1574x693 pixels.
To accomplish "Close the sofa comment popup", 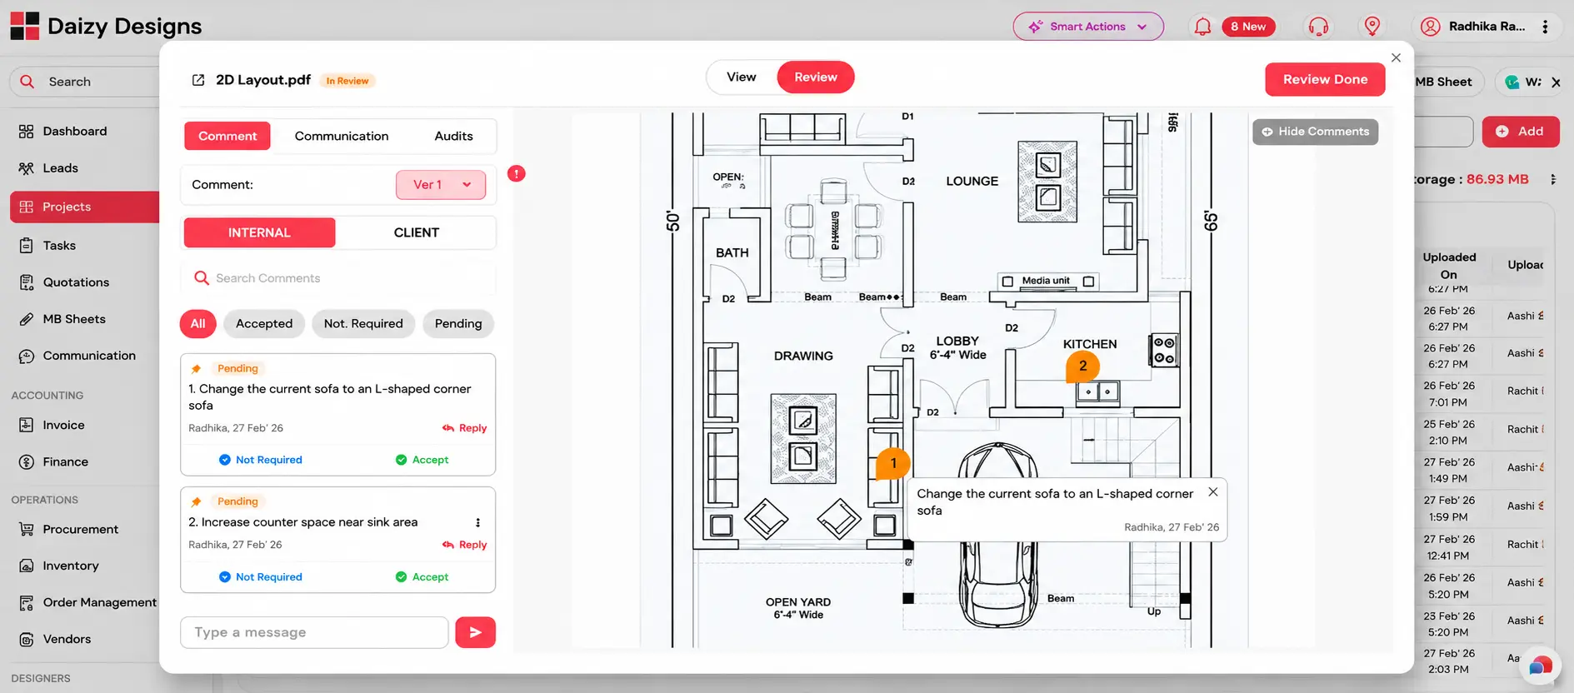I will (x=1213, y=491).
